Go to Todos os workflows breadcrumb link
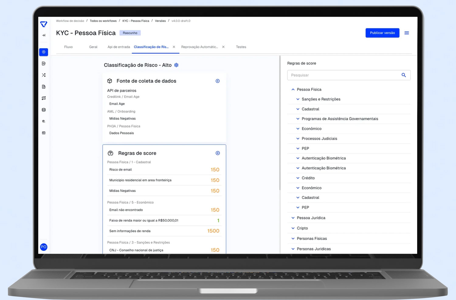This screenshot has width=456, height=300. (103, 21)
